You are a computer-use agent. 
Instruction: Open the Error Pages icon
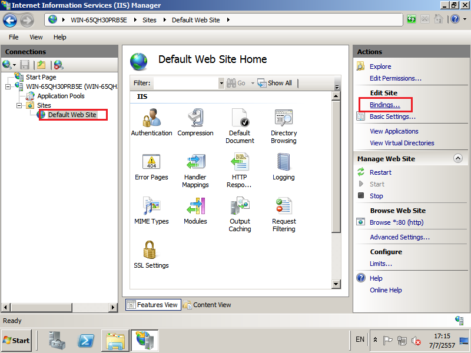click(x=151, y=162)
